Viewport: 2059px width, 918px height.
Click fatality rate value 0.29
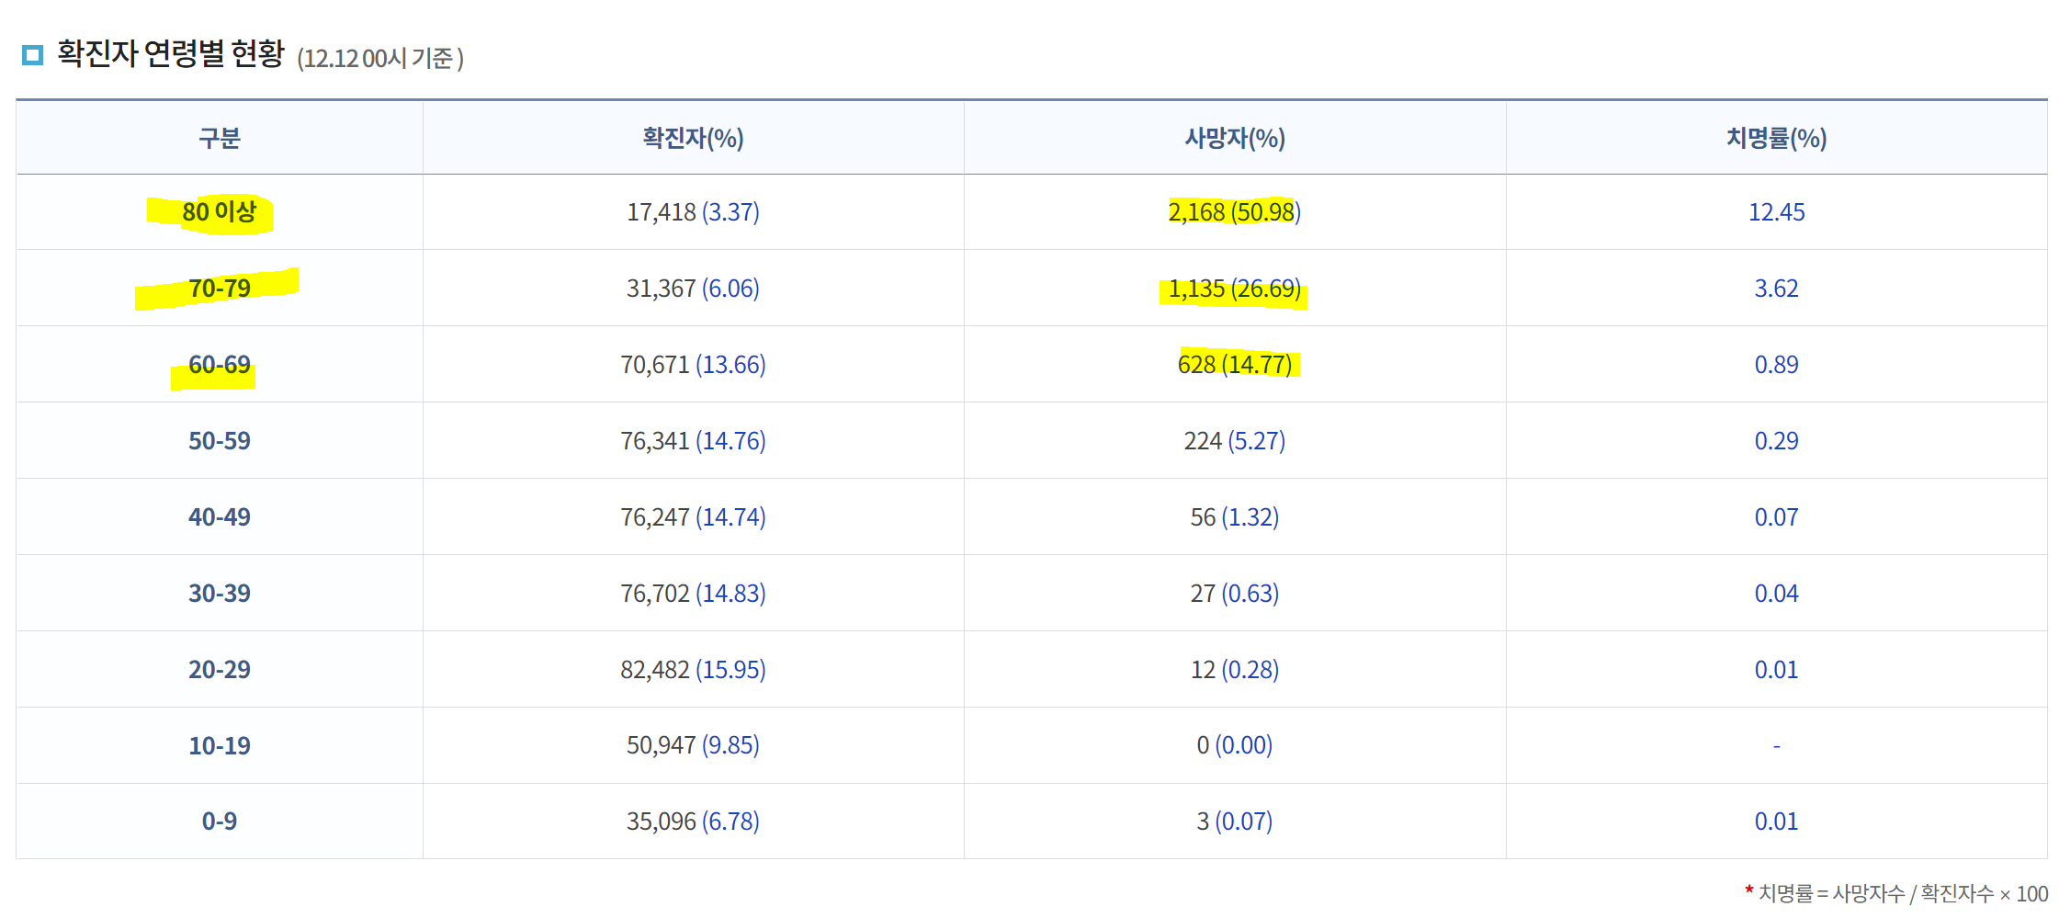point(1776,441)
